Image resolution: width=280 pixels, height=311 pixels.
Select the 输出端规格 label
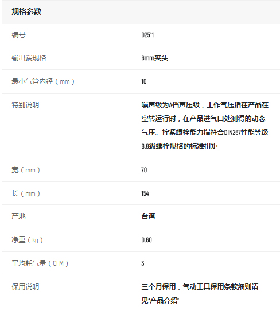click(x=29, y=58)
